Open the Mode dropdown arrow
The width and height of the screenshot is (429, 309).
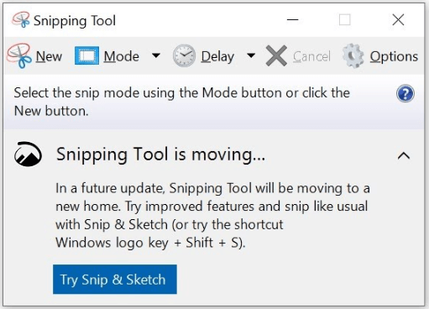156,55
